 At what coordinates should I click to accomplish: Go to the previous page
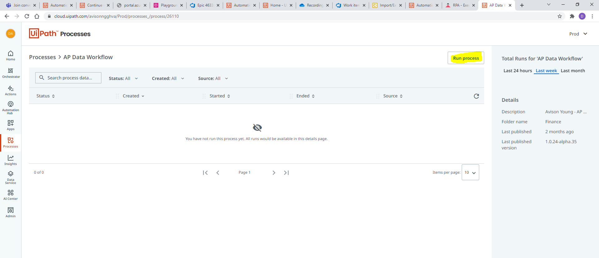(x=218, y=173)
